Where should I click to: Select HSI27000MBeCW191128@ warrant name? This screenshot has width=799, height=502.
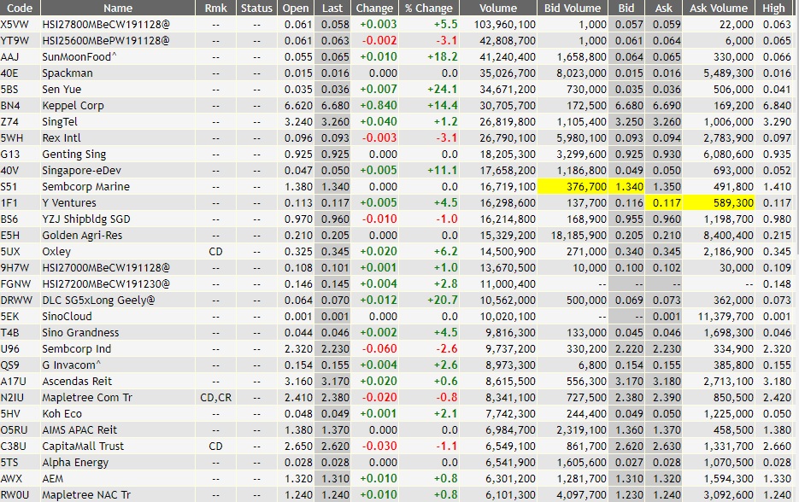point(106,268)
